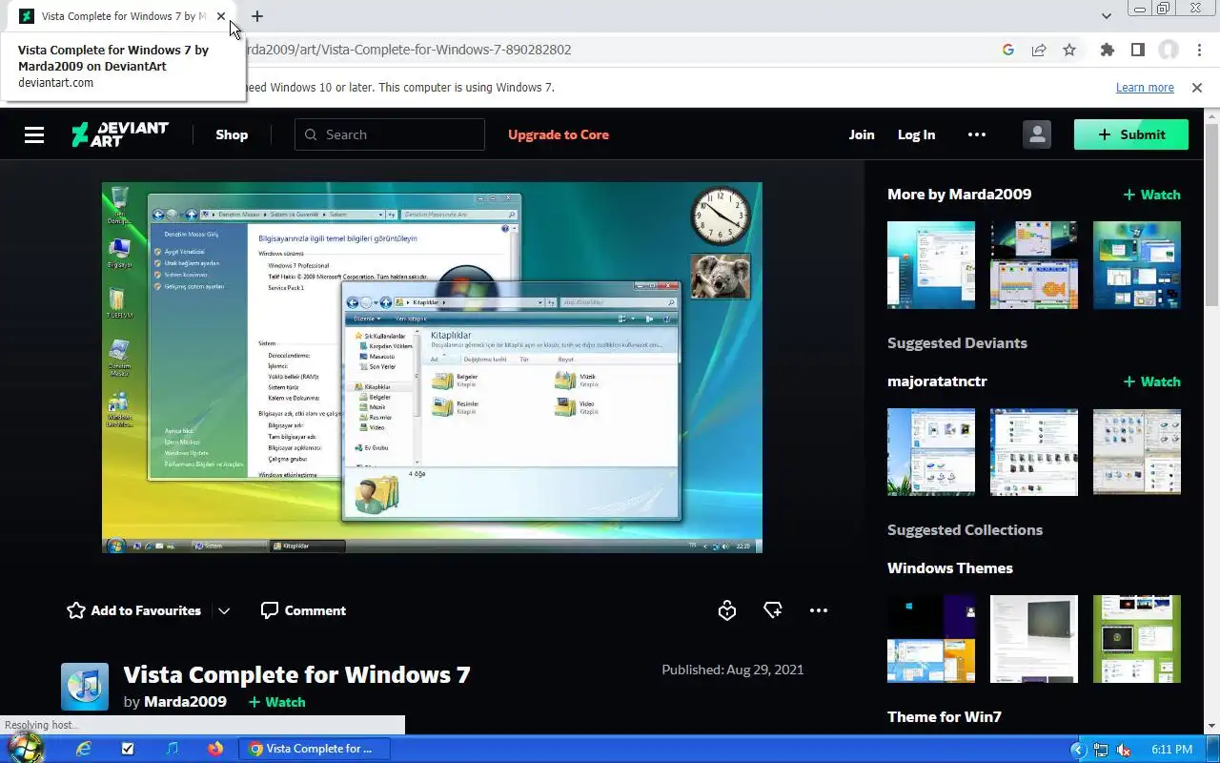Click Upgrade to Core
This screenshot has width=1220, height=763.
559,134
